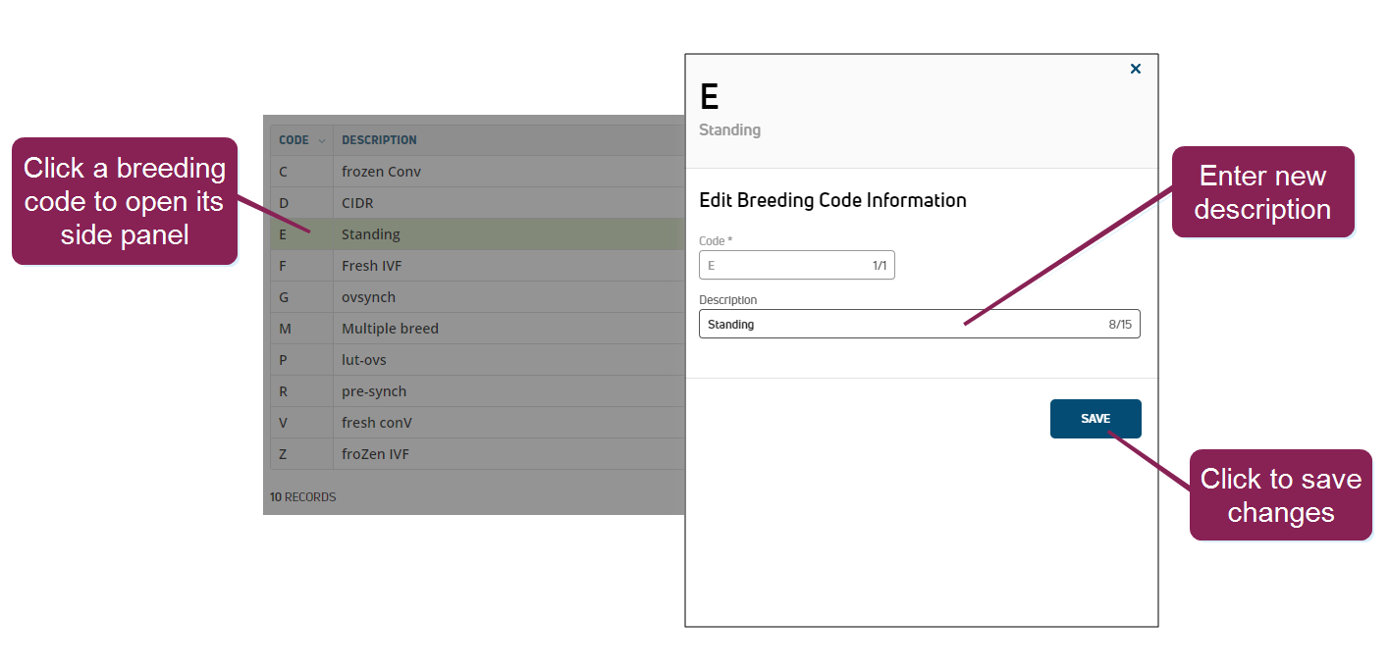The width and height of the screenshot is (1389, 669).
Task: Select the fresh conV row
Action: point(377,423)
